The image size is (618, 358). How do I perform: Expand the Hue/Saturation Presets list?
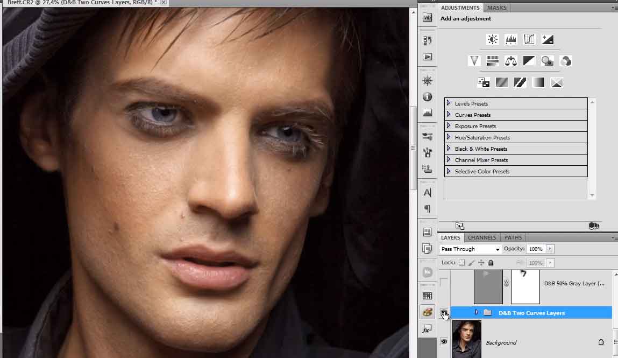[449, 137]
